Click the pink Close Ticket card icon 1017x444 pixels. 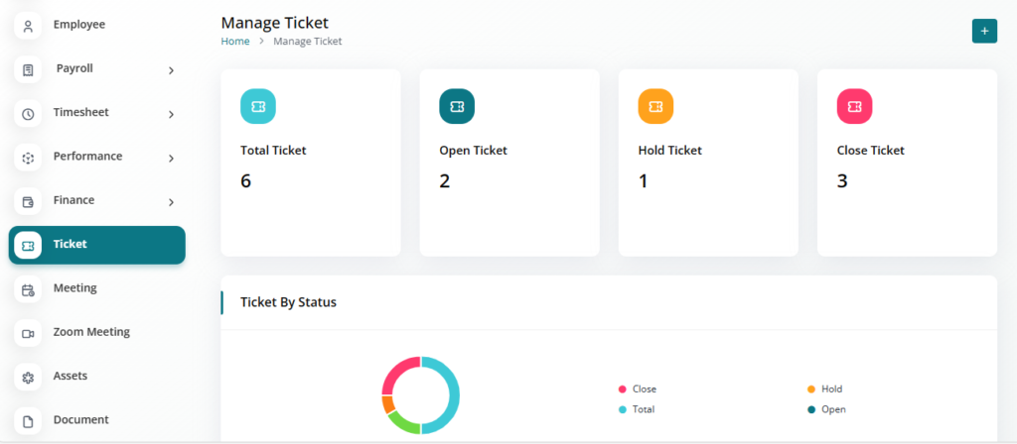(x=854, y=106)
